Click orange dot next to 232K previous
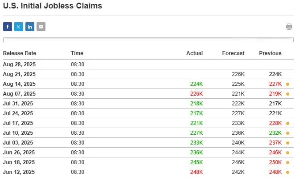Image resolution: width=295 pixels, height=181 pixels. tap(287, 133)
